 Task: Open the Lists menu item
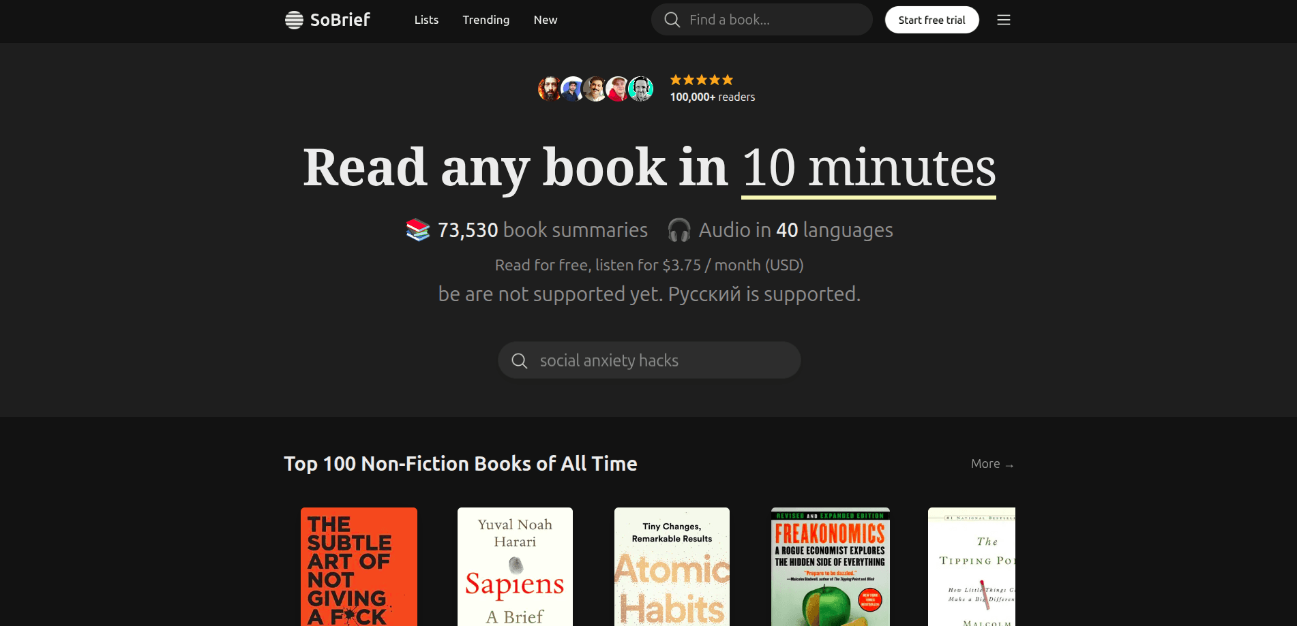tap(426, 20)
